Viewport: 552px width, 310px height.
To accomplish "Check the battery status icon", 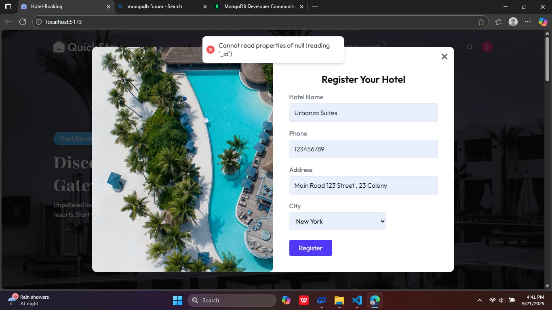I will click(x=512, y=300).
